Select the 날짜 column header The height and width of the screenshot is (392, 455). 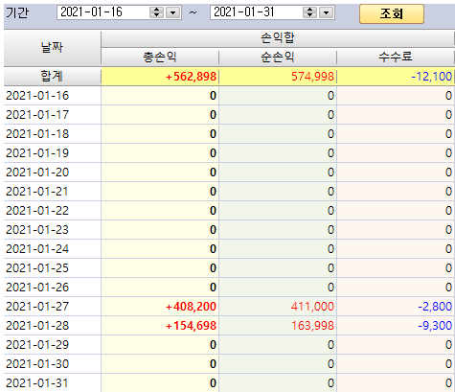[52, 48]
